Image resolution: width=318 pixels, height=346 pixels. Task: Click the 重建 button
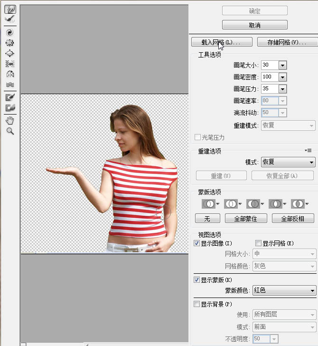221,176
